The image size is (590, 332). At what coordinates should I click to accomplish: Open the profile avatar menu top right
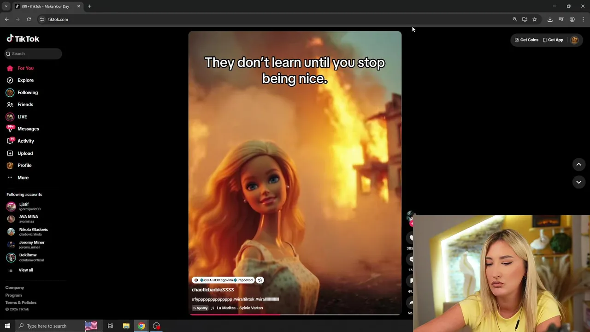click(x=574, y=40)
